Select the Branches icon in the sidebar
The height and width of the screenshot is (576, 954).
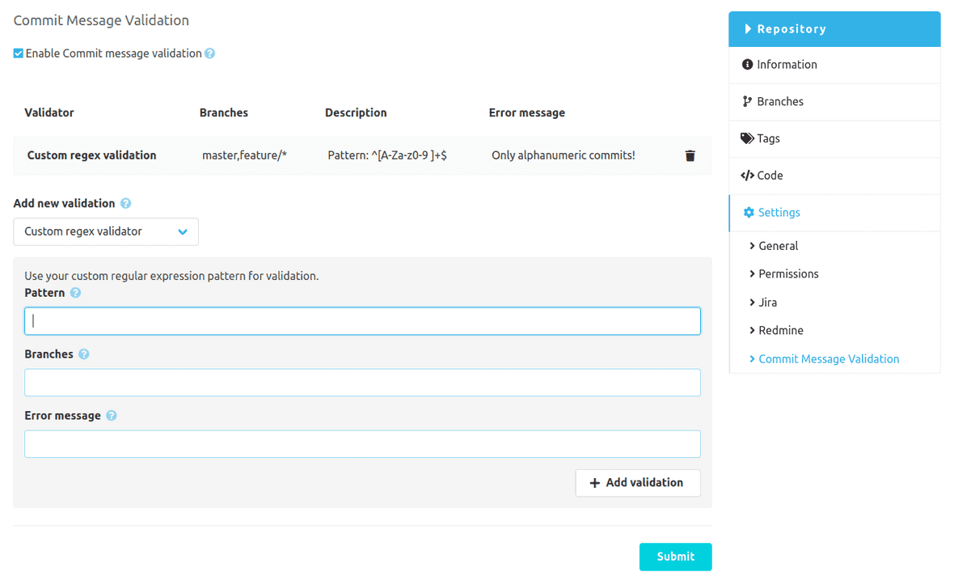[x=745, y=101]
